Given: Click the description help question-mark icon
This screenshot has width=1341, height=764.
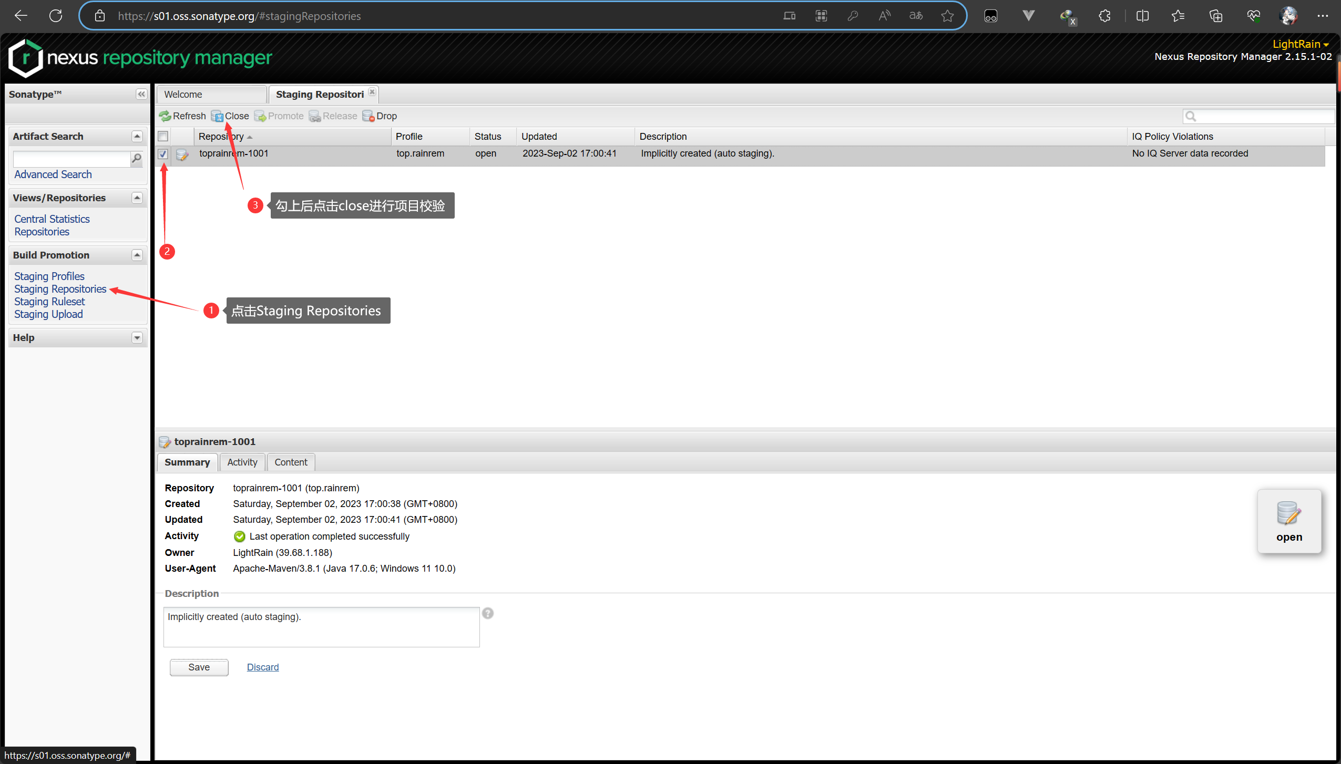Looking at the screenshot, I should pos(488,613).
